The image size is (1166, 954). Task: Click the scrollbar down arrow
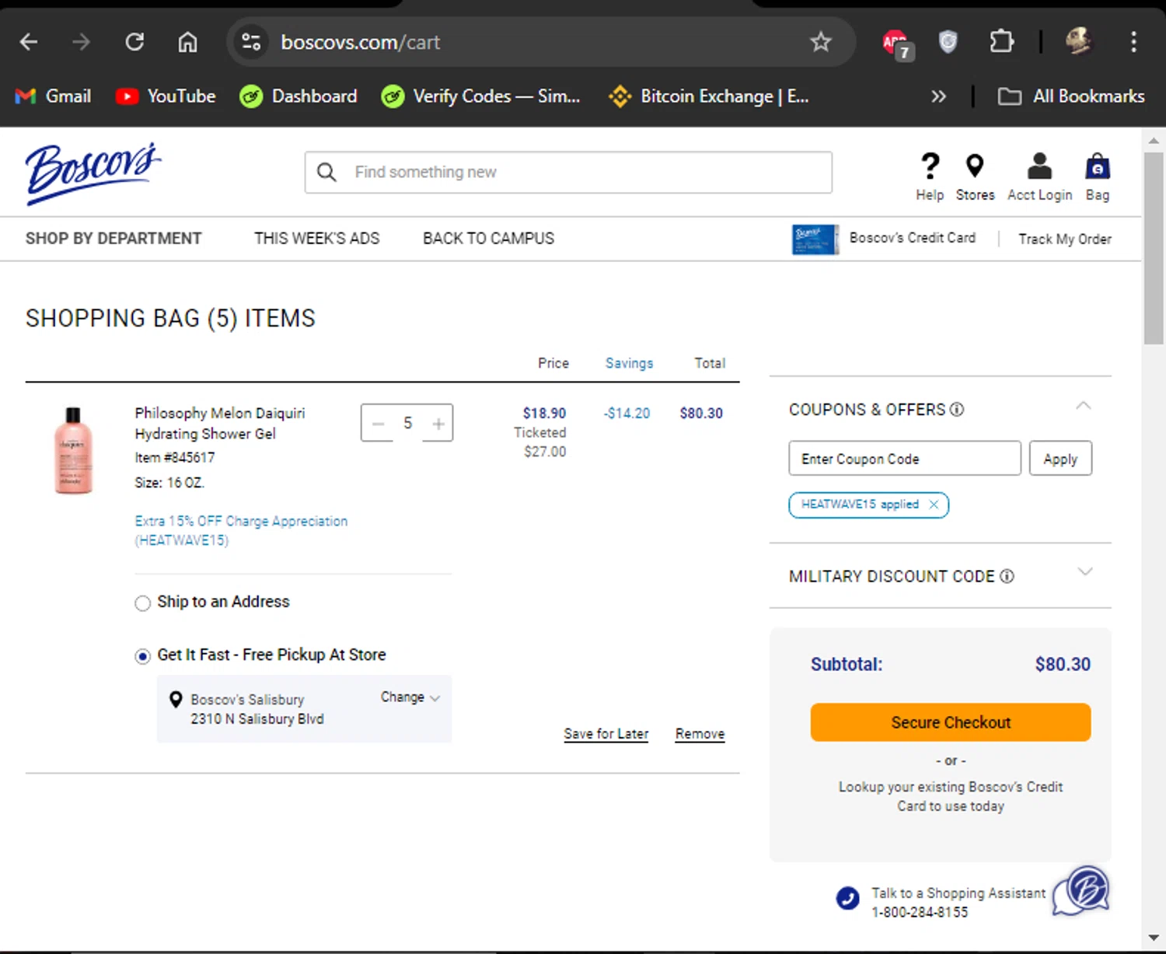tap(1154, 938)
